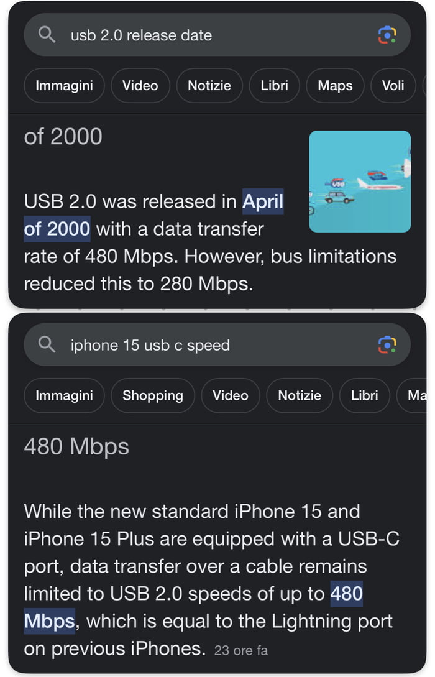Select the Libri filter under the iPhone query
The image size is (435, 677).
[365, 395]
